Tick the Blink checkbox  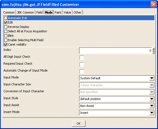click(x=6, y=36)
